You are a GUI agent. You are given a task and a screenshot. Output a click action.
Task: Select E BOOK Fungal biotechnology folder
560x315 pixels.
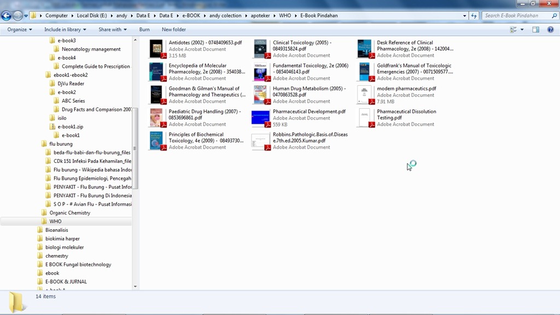click(78, 264)
